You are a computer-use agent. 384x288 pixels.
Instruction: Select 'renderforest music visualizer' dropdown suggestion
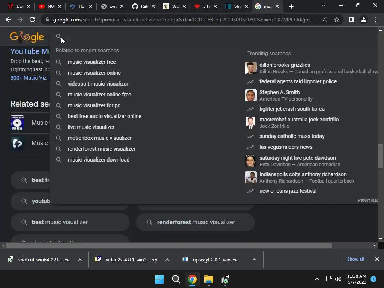coord(101,149)
